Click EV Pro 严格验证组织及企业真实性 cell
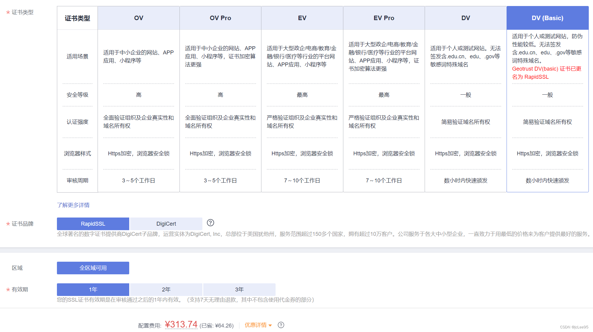The image size is (593, 332). (384, 122)
